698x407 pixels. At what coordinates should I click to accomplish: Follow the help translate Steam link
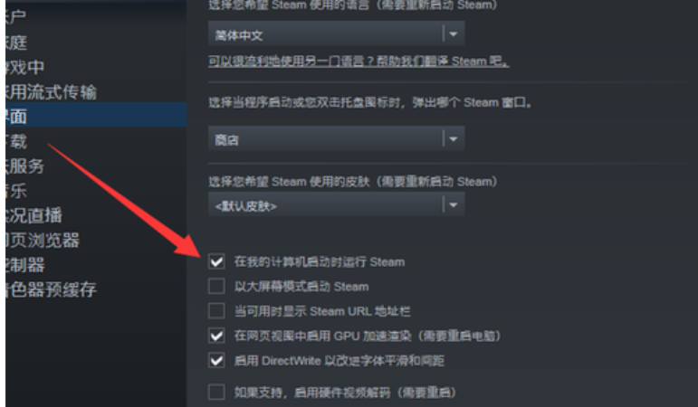pyautogui.click(x=359, y=61)
